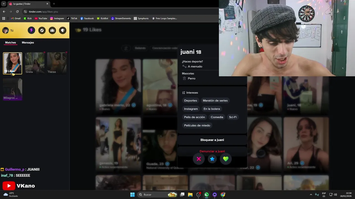Open the 'Tú' profile avatar

coord(6,30)
